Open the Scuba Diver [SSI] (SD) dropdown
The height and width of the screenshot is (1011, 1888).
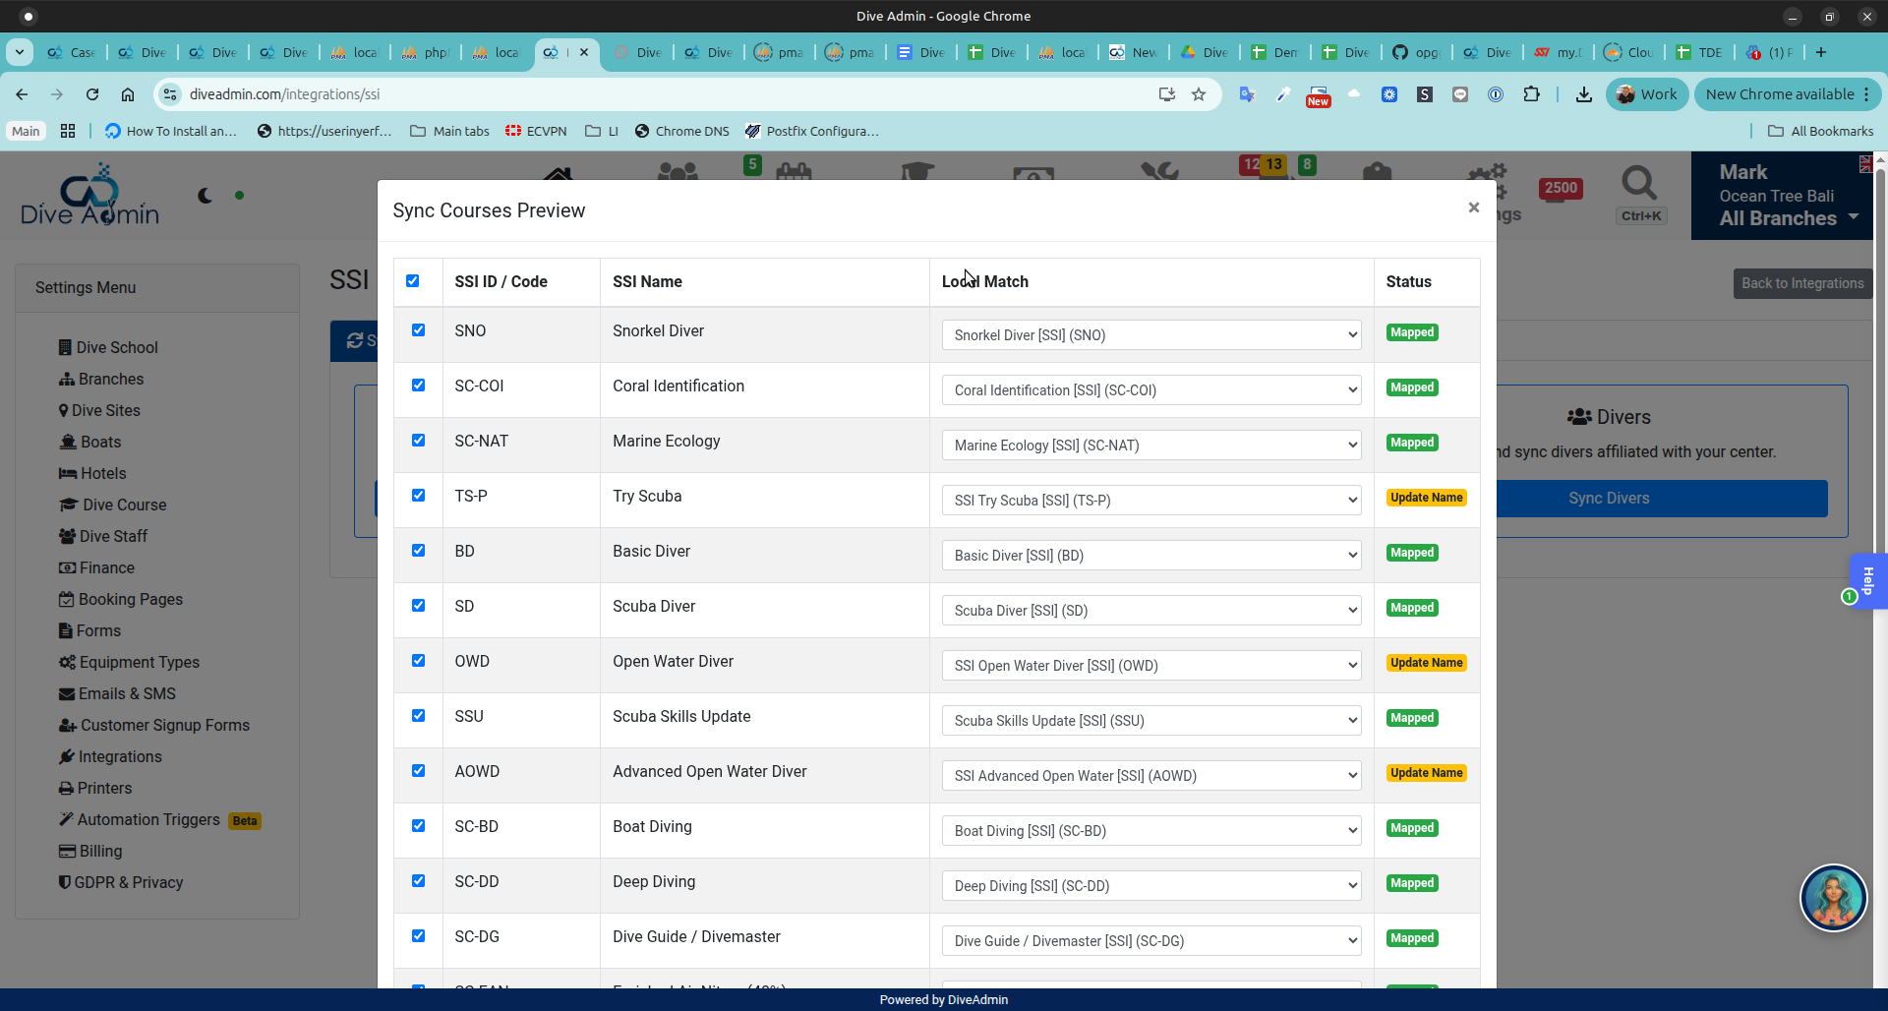click(x=1151, y=611)
